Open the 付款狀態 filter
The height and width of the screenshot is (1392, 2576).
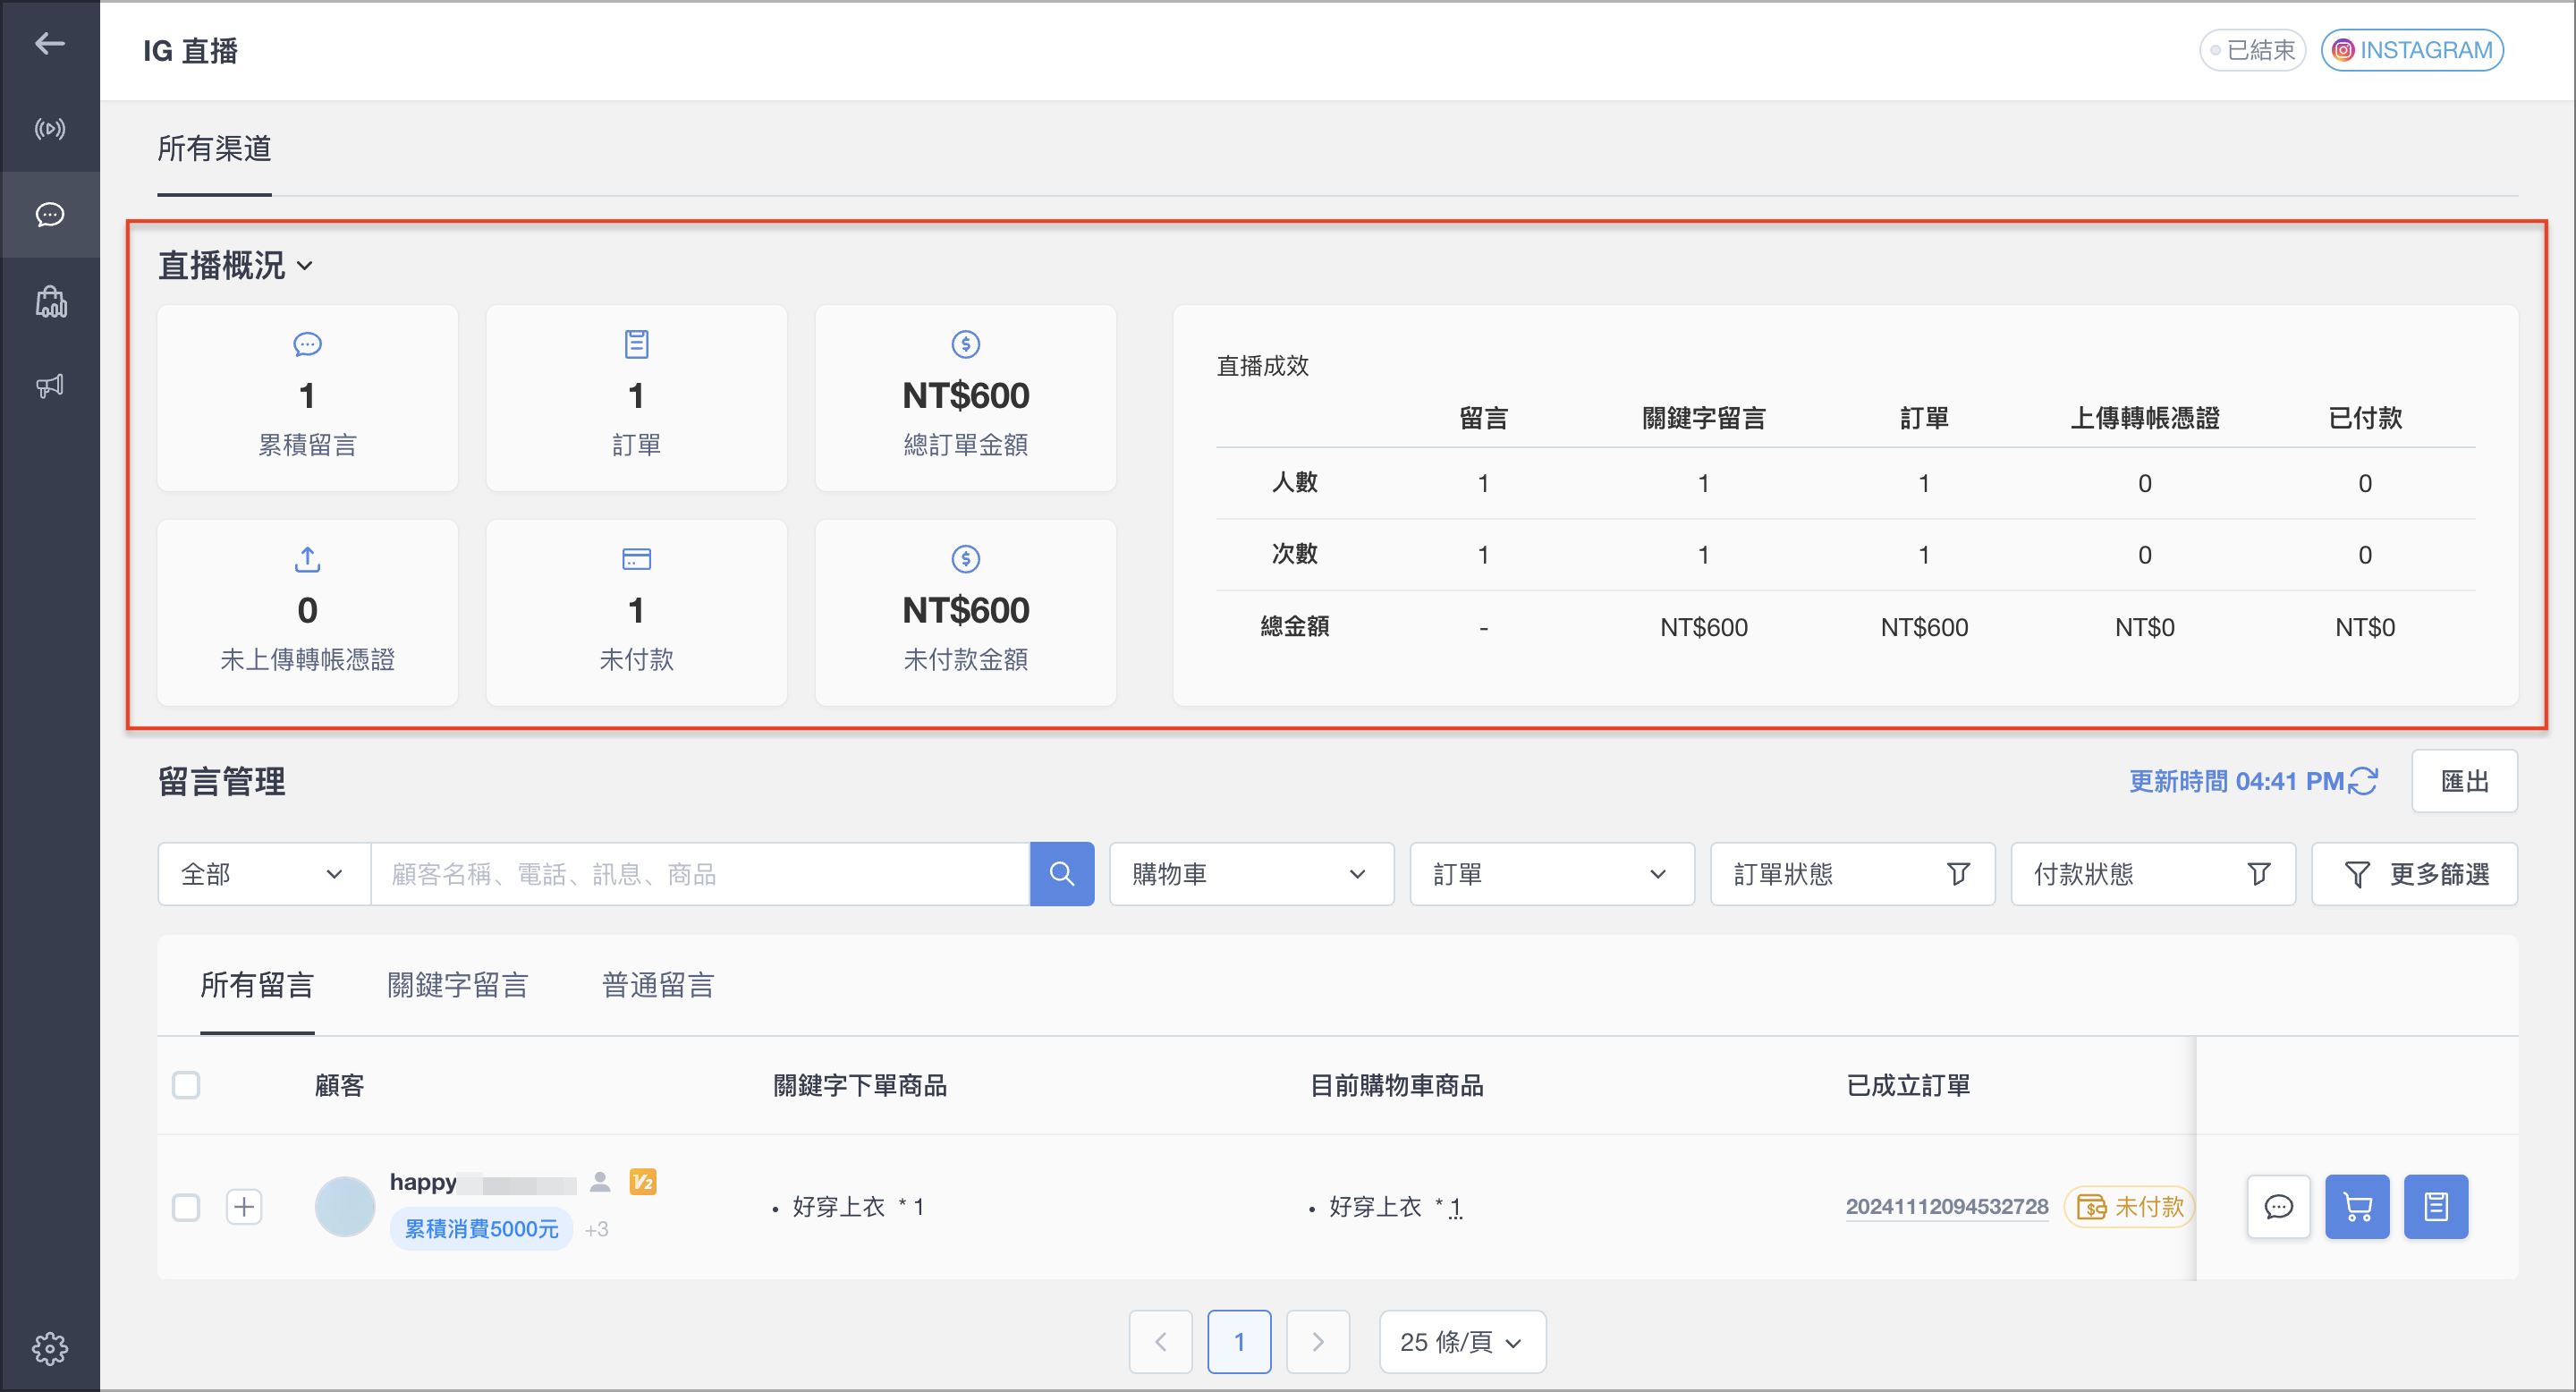[2153, 874]
